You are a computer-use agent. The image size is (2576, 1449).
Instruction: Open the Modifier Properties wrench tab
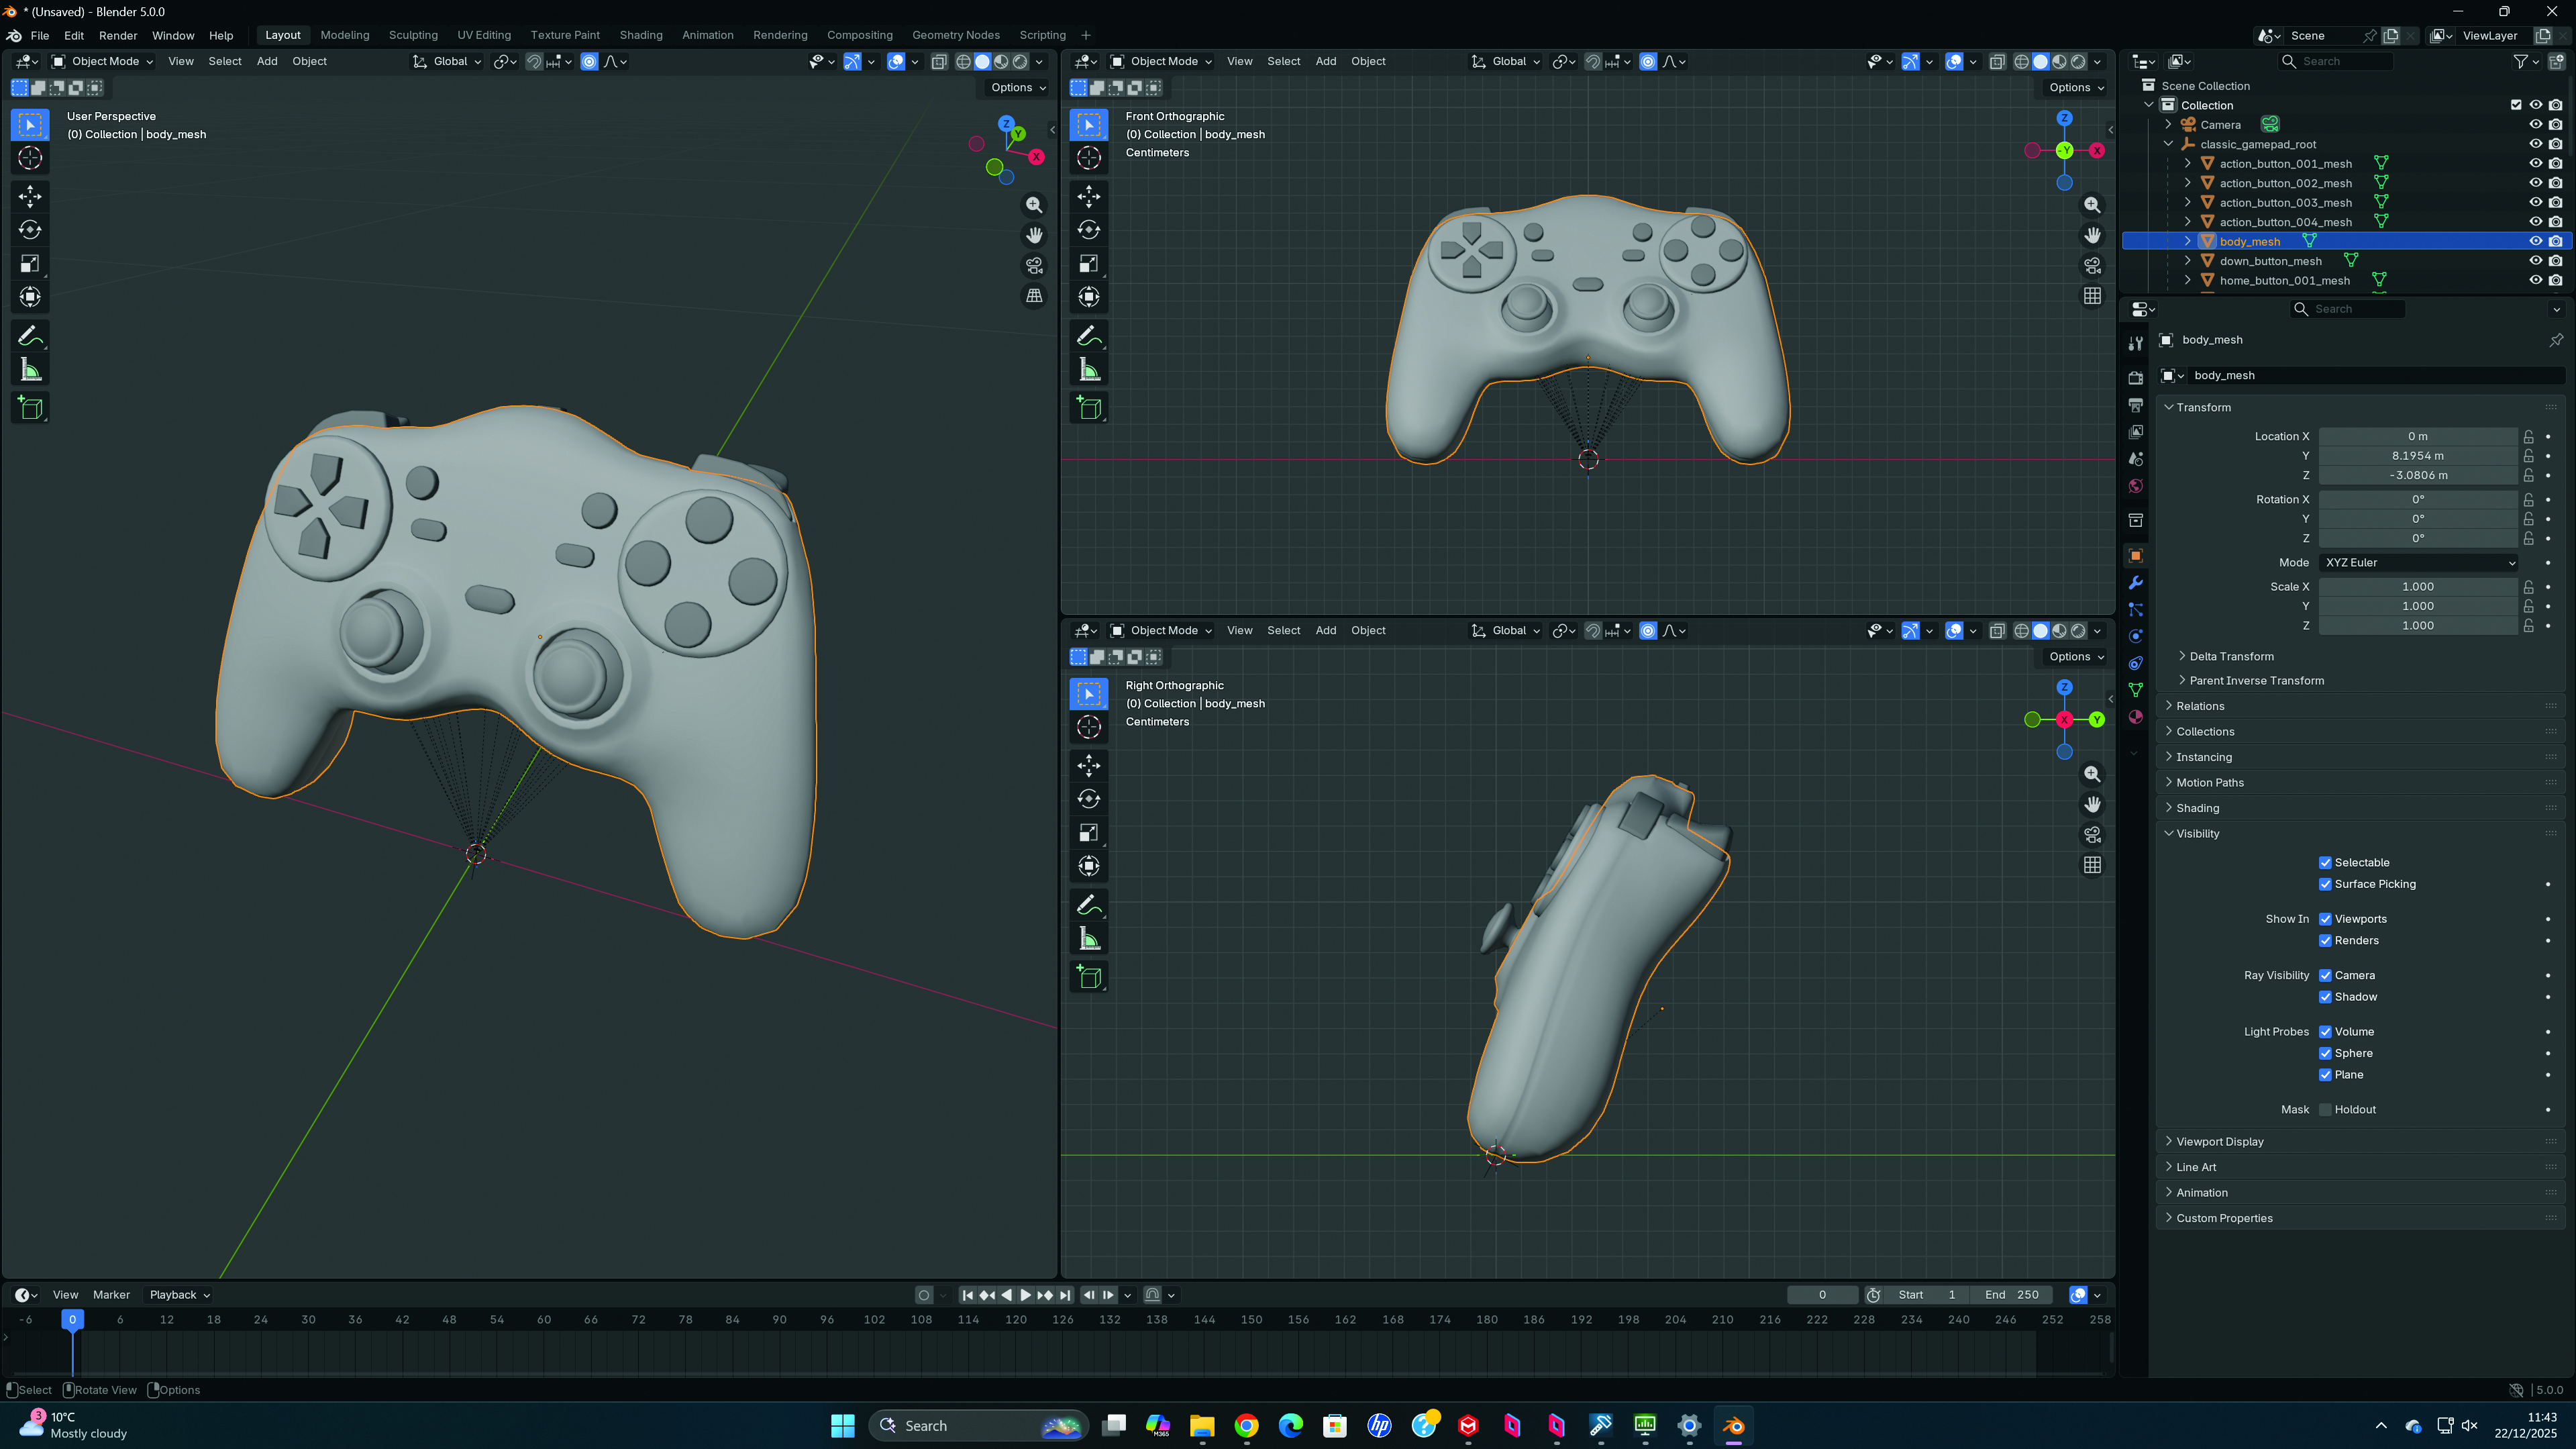[x=2136, y=582]
